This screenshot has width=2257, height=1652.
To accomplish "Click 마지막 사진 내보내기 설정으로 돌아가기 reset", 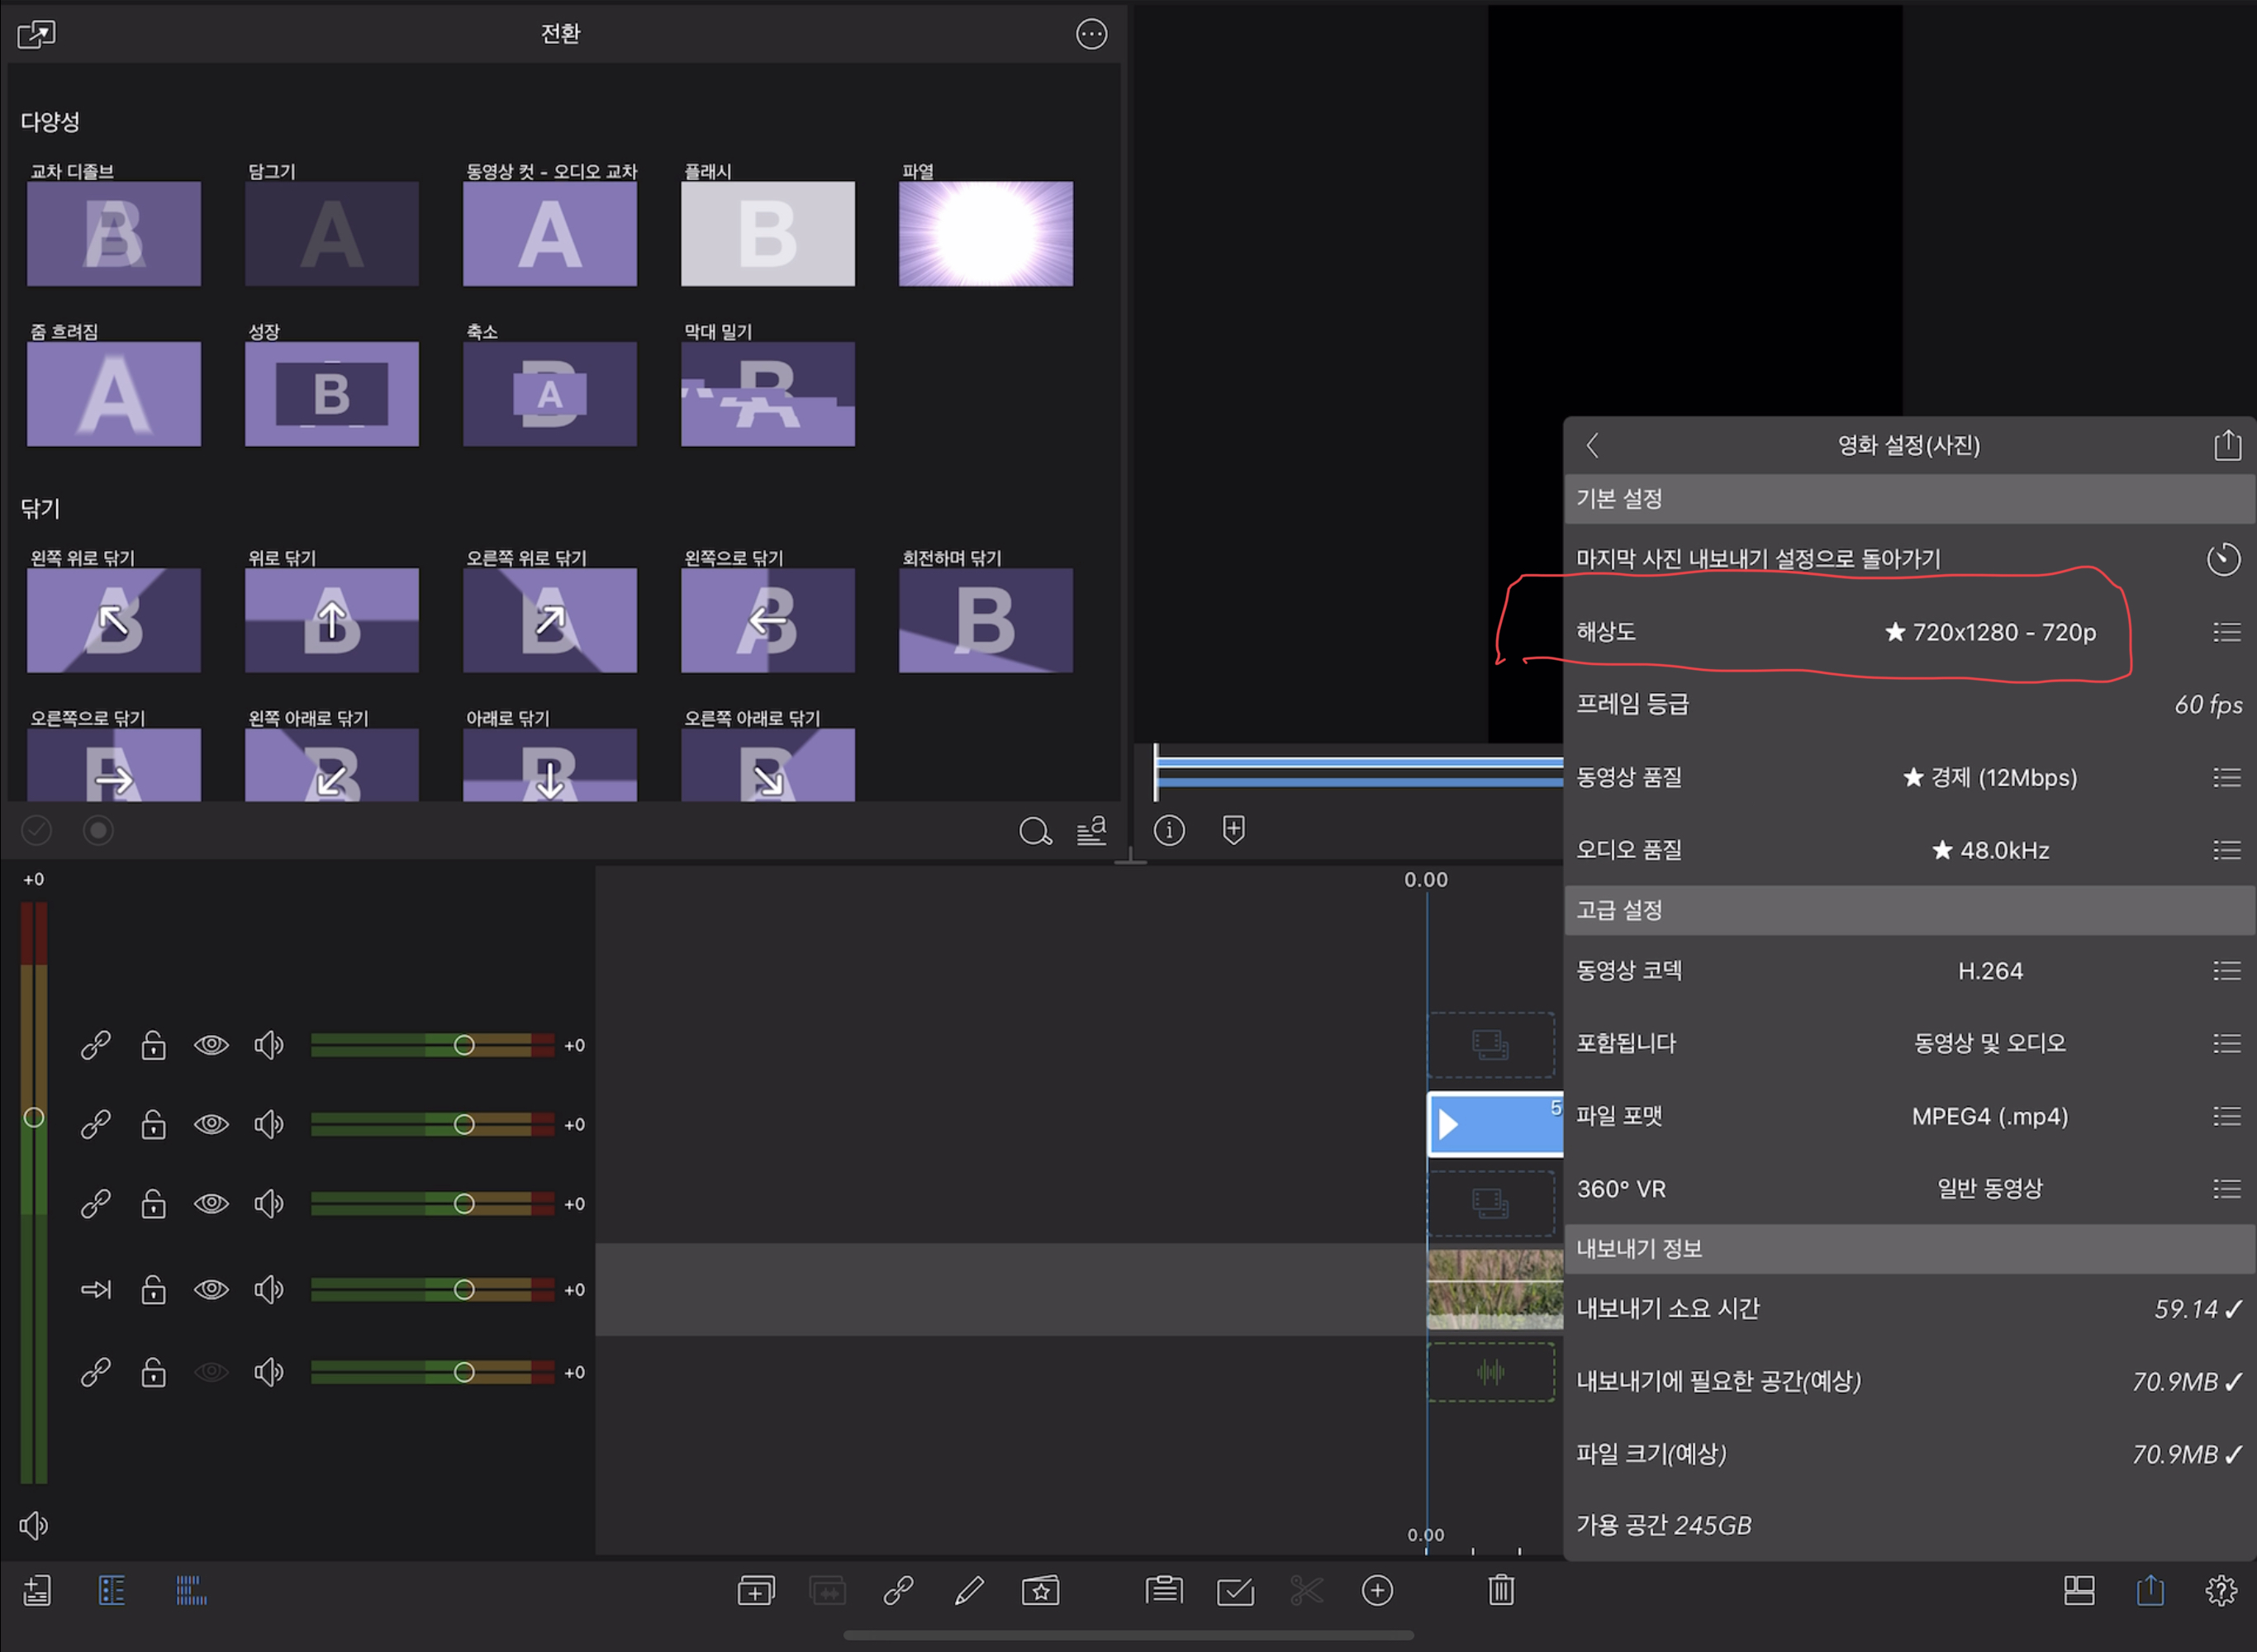I will pyautogui.click(x=2222, y=558).
